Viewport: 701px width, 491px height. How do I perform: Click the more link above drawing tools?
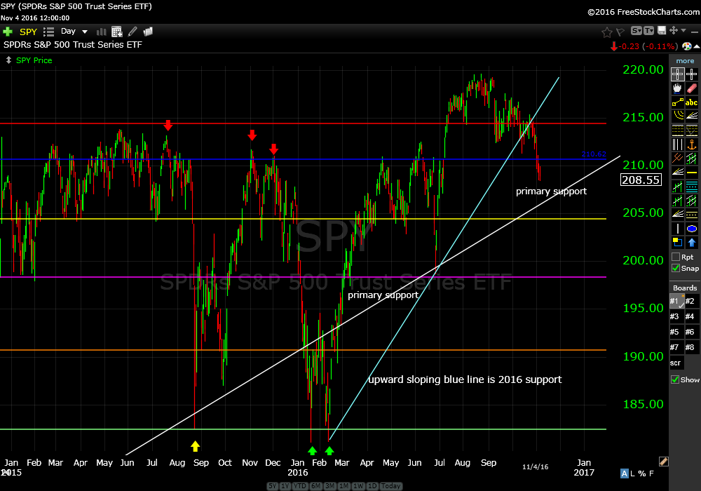click(685, 61)
